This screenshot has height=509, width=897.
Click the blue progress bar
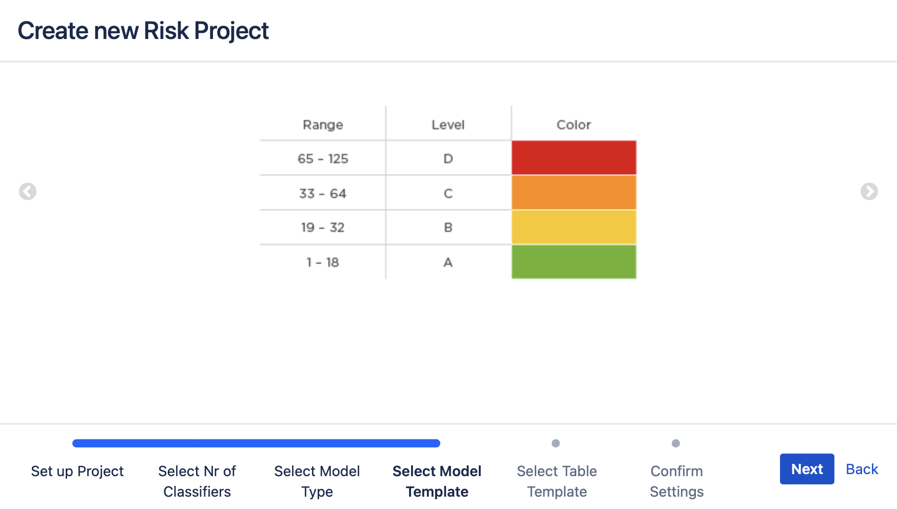[257, 442]
